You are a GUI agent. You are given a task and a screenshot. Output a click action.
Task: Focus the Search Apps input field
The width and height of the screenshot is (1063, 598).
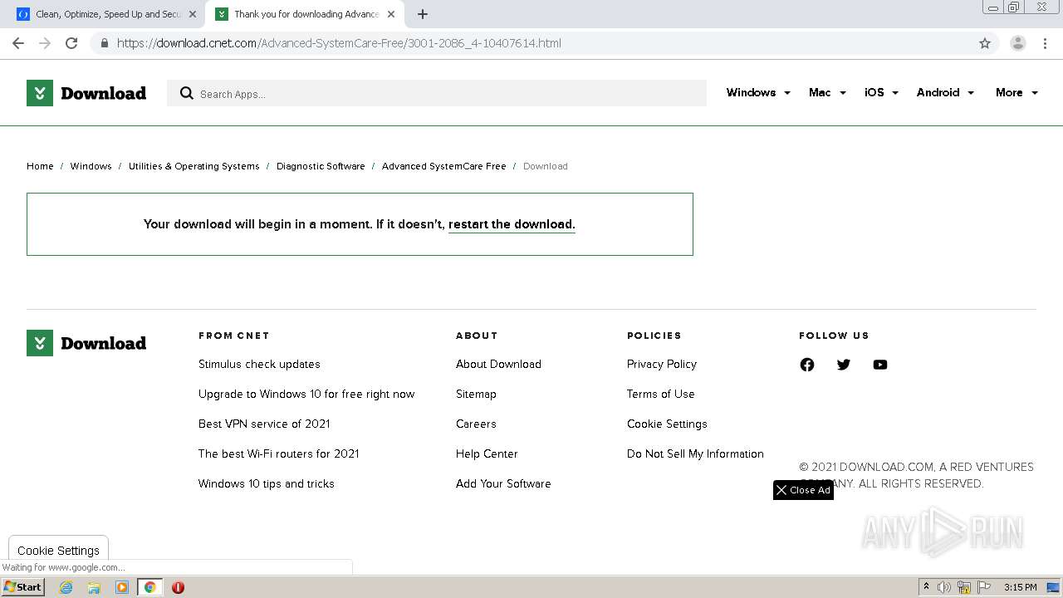coord(437,93)
